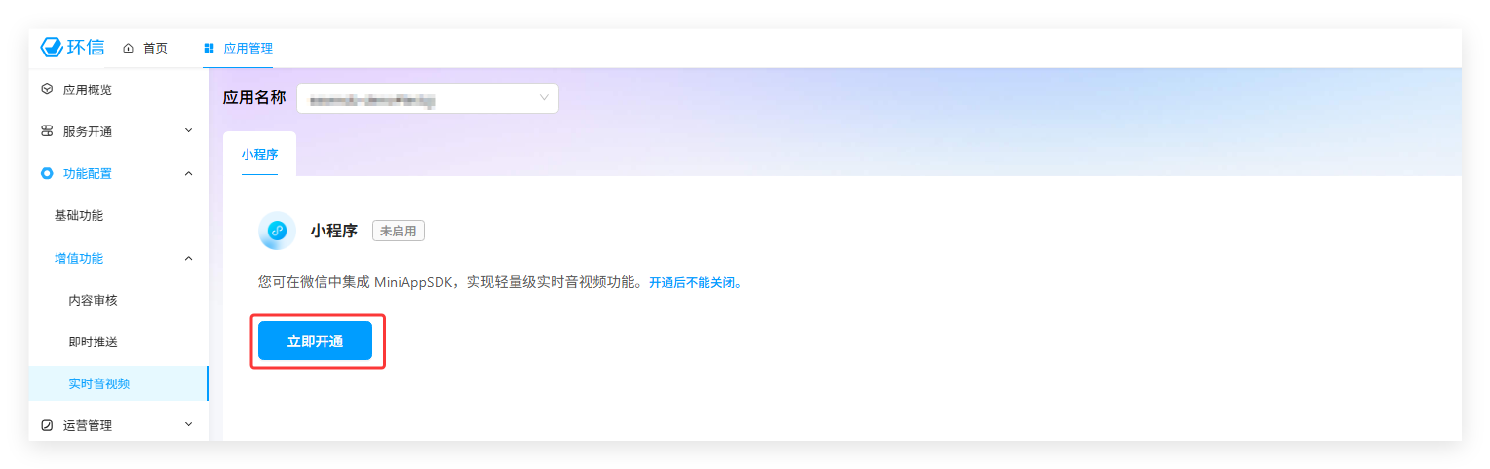Click the blue 小程序 round icon

coord(277,231)
